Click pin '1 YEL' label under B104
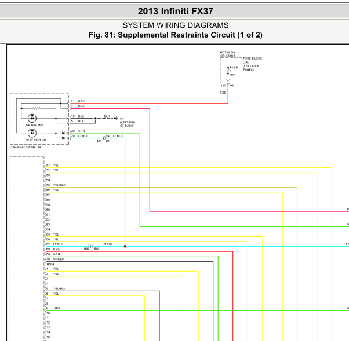349x341 pixels. click(53, 269)
